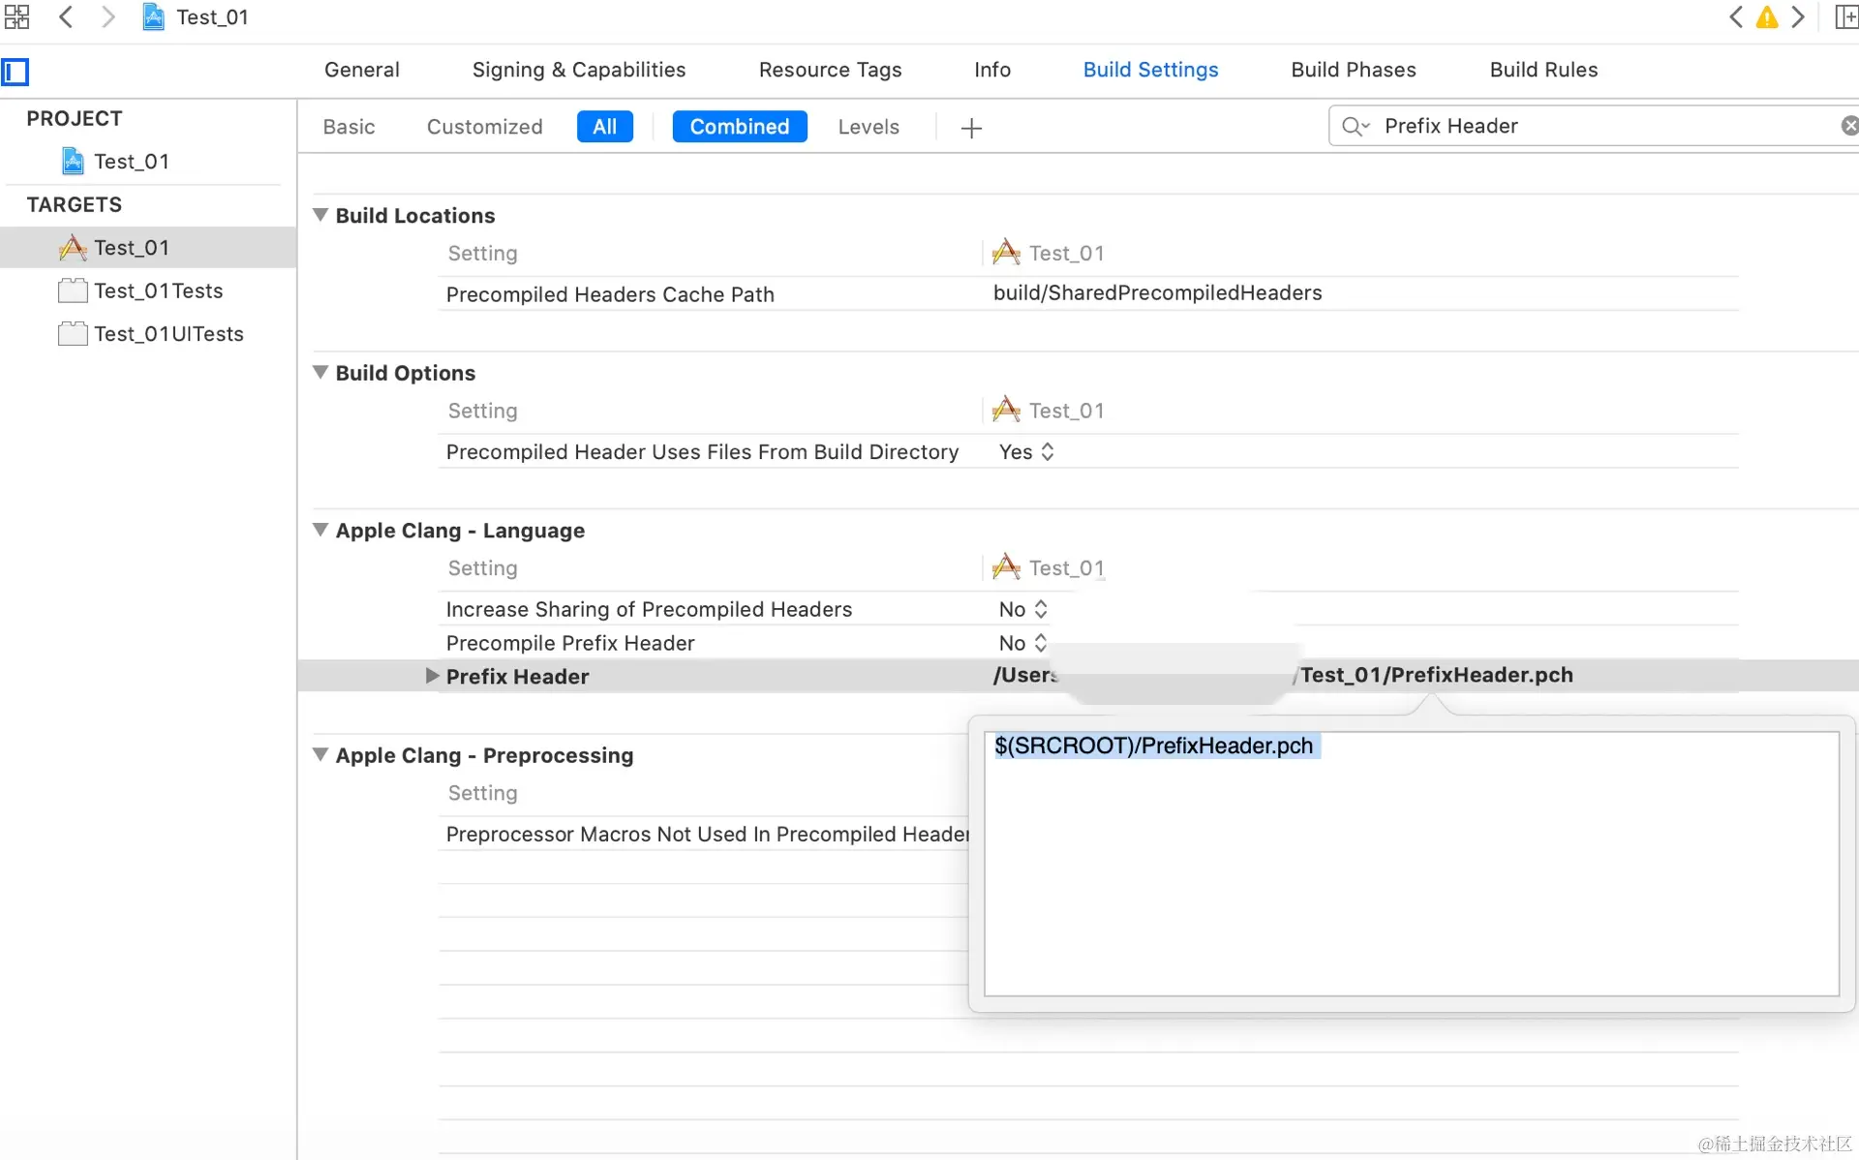Go back with the left chevron
Viewport: 1859px width, 1160px height.
point(66,16)
